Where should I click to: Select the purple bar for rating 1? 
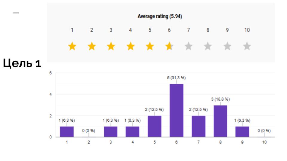click(67, 132)
